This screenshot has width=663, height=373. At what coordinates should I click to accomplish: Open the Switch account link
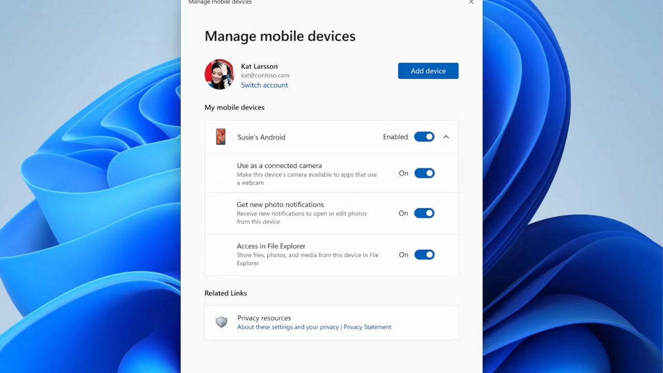[x=264, y=85]
